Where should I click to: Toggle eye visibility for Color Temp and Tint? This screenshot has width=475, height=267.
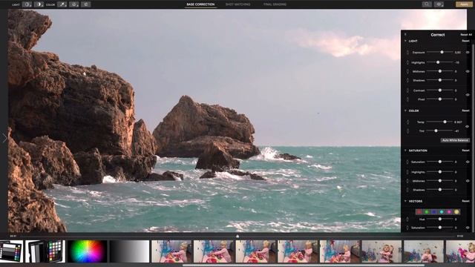click(468, 127)
